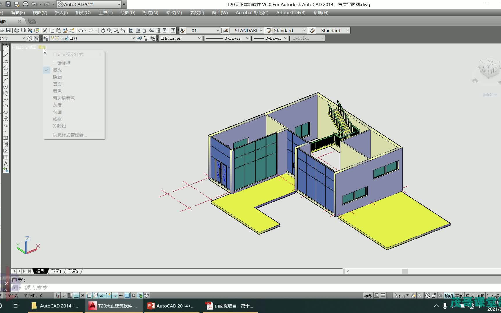Select the Hatch tool in draw toolbar

coord(6,138)
